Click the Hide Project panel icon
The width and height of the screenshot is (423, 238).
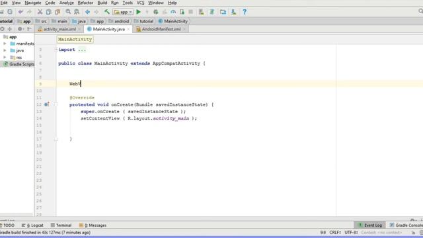[x=29, y=29]
